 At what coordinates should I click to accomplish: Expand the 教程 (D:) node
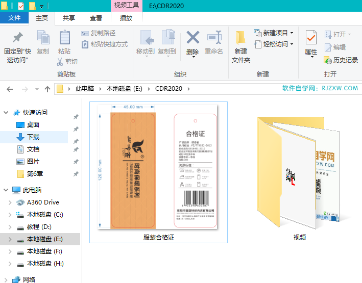pos(10,227)
